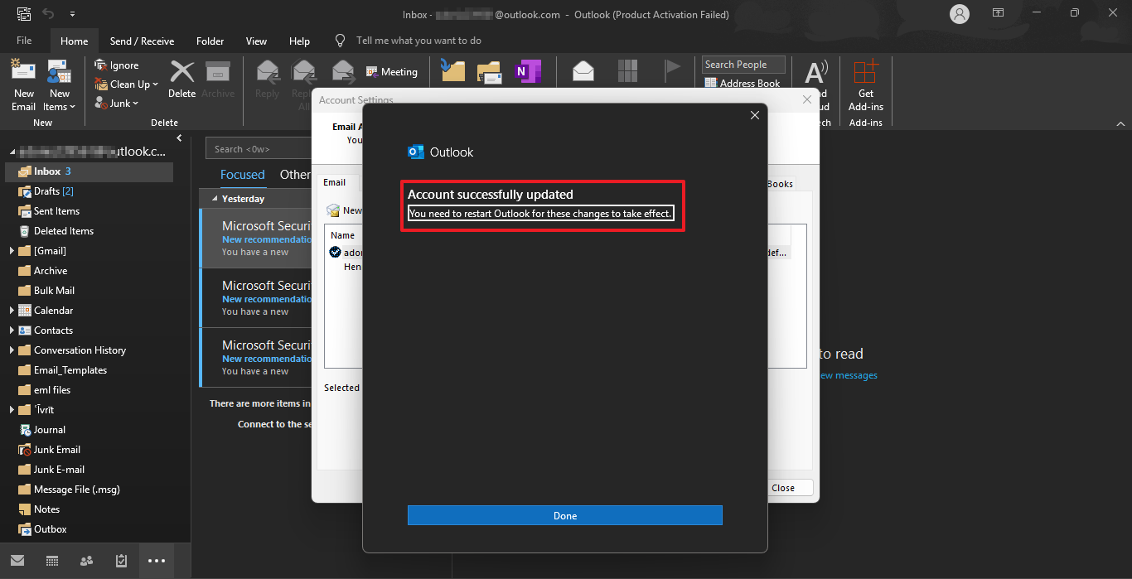Click the Undo arrow in title bar
This screenshot has width=1132, height=579.
48,14
